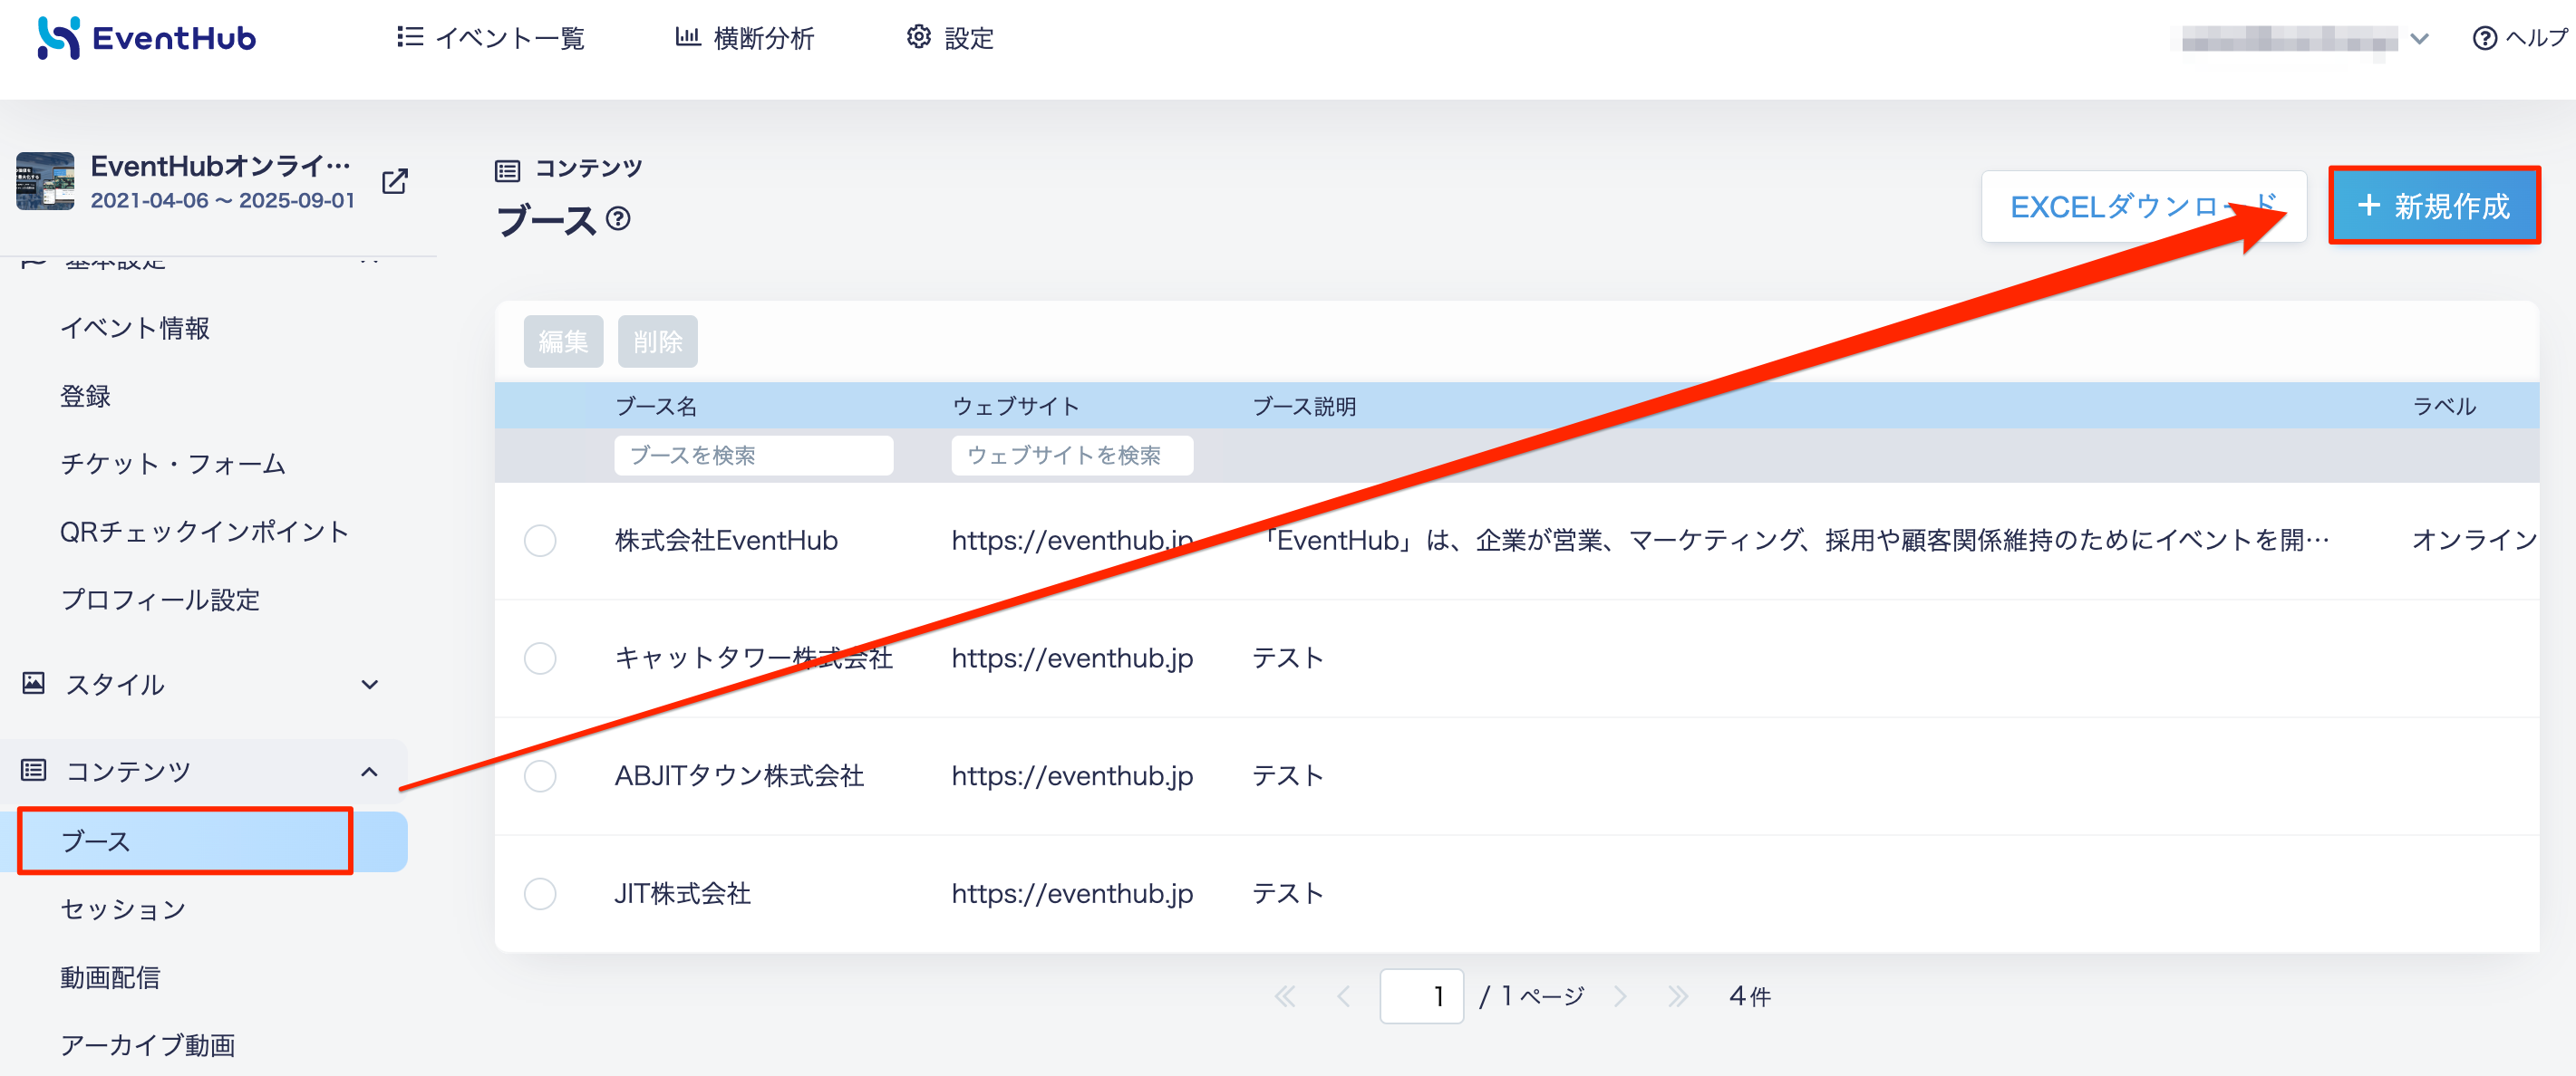The image size is (2576, 1076).
Task: Click ABJITタウン株式会社 booth name
Action: 739,776
